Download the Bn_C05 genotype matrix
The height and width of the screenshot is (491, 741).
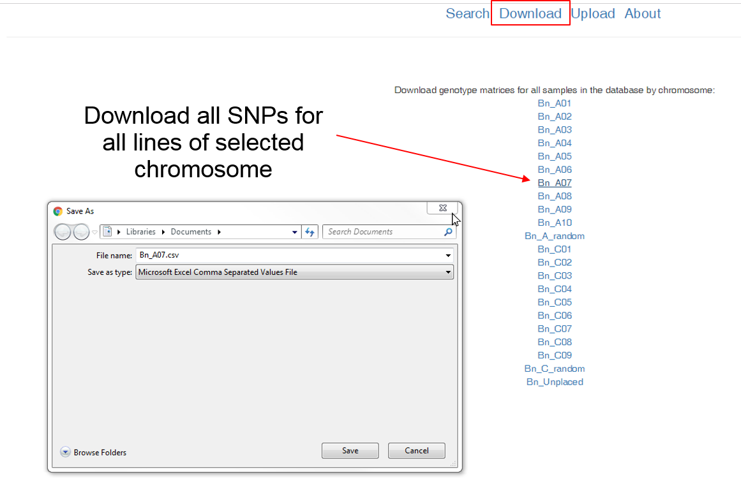coord(555,302)
